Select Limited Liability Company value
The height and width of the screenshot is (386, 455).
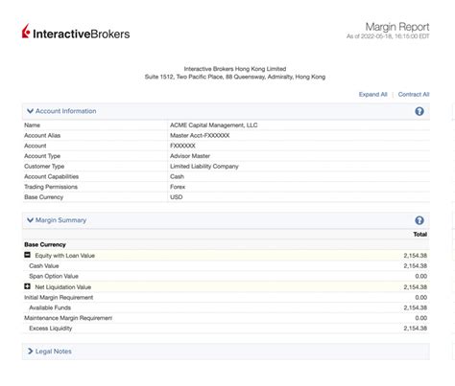click(204, 167)
